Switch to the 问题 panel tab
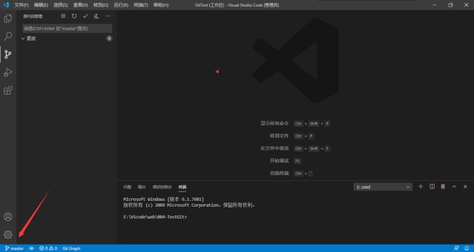Image resolution: width=474 pixels, height=252 pixels. click(x=127, y=187)
